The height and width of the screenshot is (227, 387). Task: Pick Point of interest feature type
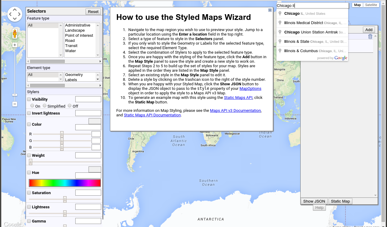(80, 36)
